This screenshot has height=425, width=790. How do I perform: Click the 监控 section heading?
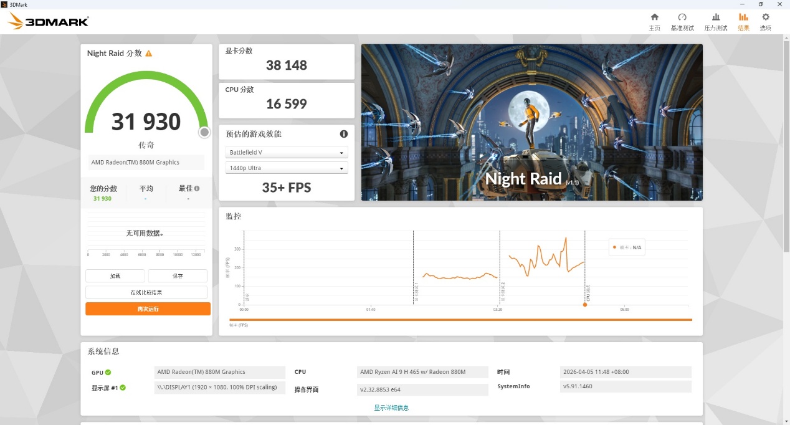point(233,216)
